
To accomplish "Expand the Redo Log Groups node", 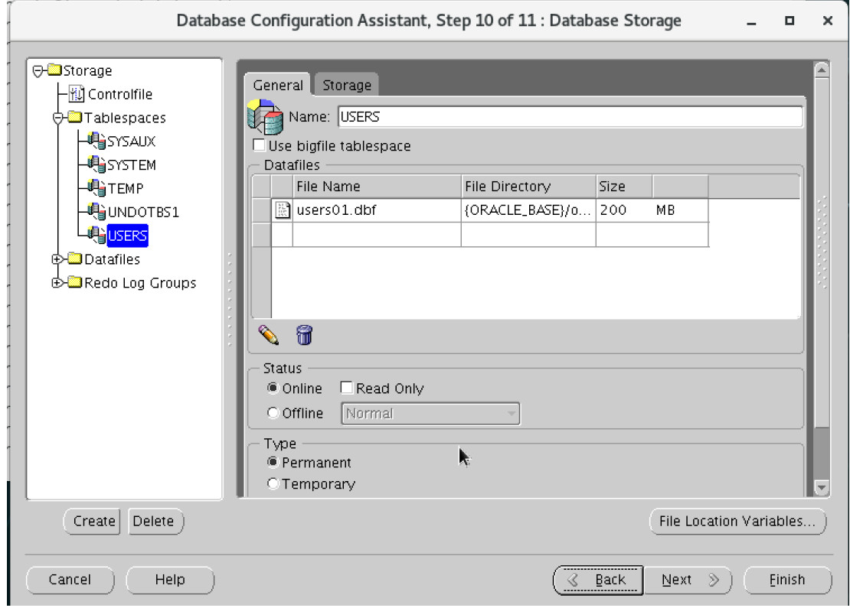I will pyautogui.click(x=56, y=283).
